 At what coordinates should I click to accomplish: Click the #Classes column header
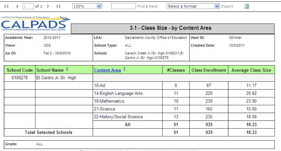pos(176,70)
